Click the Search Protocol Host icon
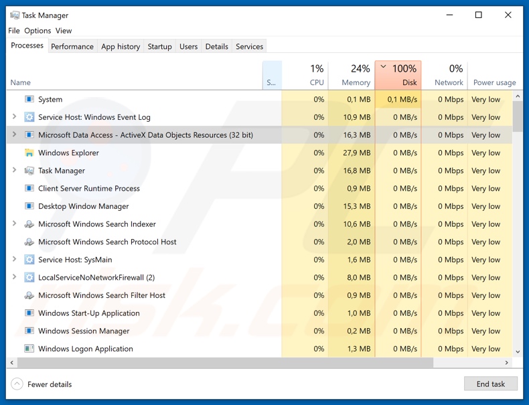 click(x=29, y=242)
